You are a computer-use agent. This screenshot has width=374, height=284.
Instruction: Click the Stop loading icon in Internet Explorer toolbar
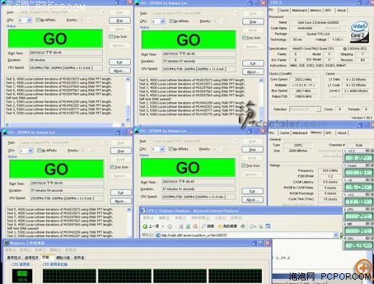181,226
